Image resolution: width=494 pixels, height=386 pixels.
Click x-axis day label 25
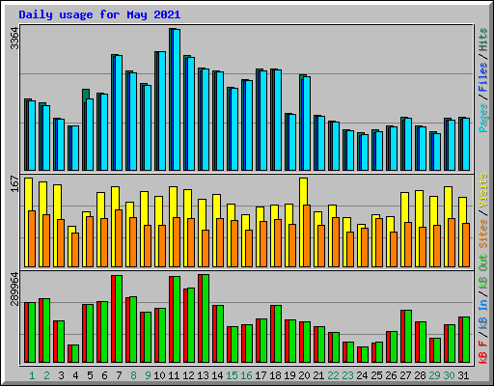point(376,375)
